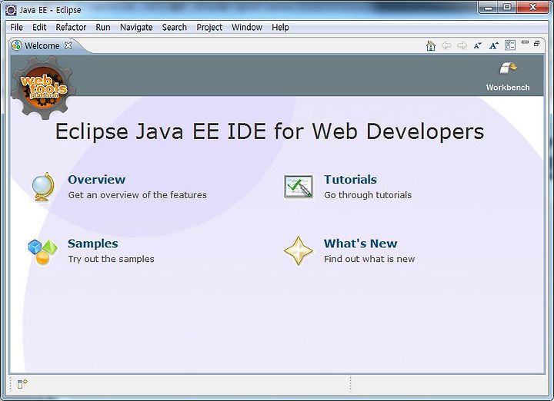The height and width of the screenshot is (401, 554).
Task: Open the Overview link
Action: (x=96, y=180)
